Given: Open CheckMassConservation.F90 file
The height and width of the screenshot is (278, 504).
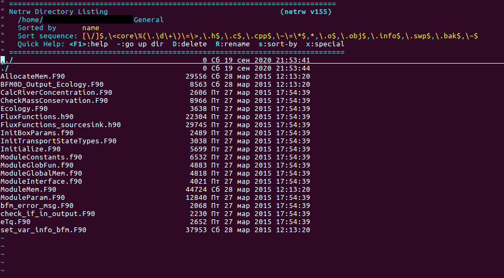Looking at the screenshot, I should coord(54,101).
